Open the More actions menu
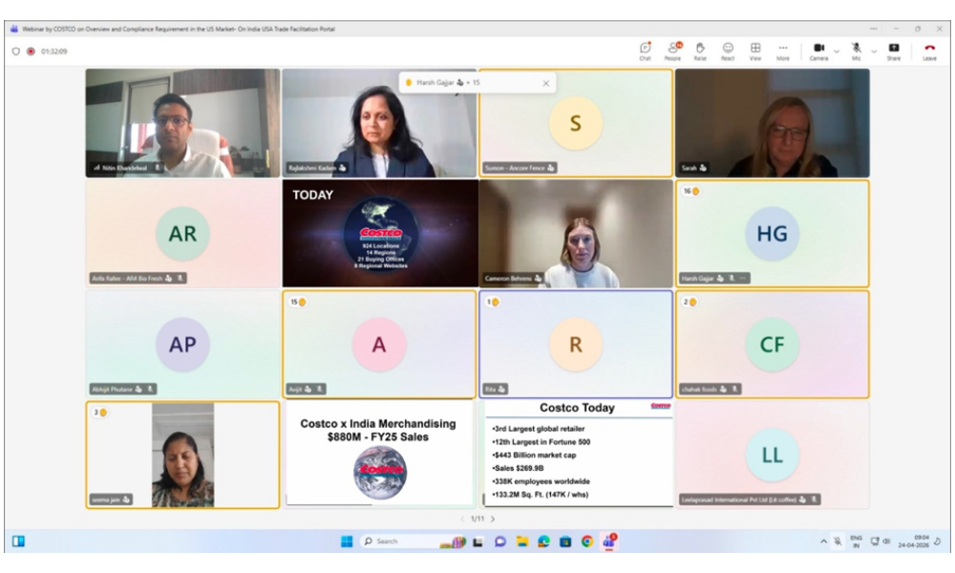This screenshot has width=955, height=573. coord(782,50)
